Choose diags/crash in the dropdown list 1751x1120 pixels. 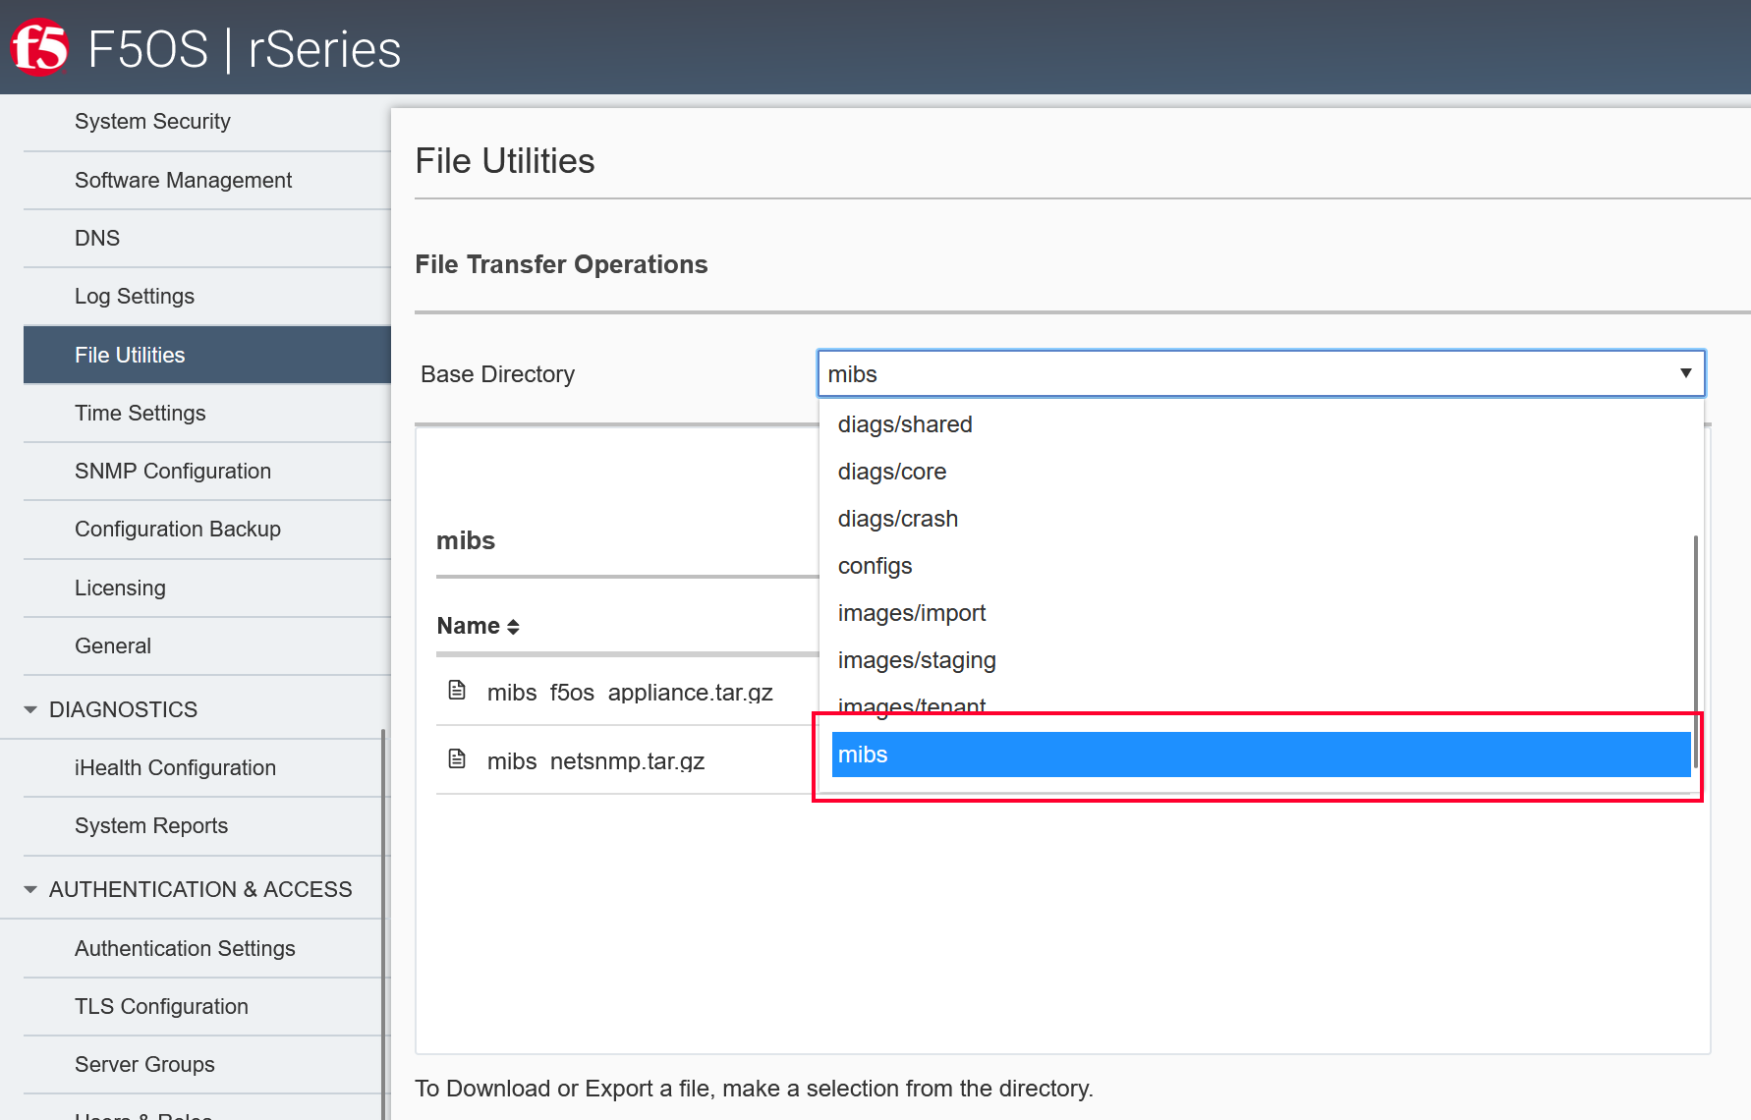point(1257,519)
